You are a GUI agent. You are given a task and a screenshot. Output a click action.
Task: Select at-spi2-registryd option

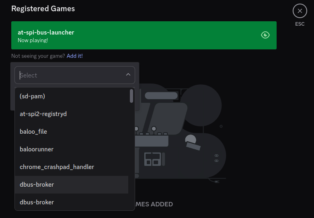pyautogui.click(x=72, y=114)
